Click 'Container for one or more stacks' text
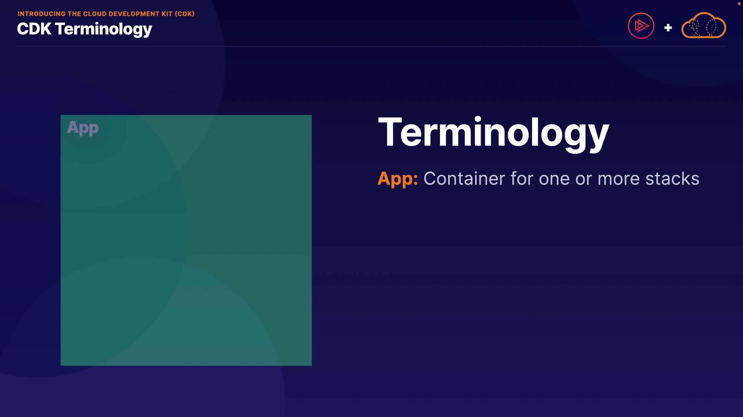 [x=561, y=179]
